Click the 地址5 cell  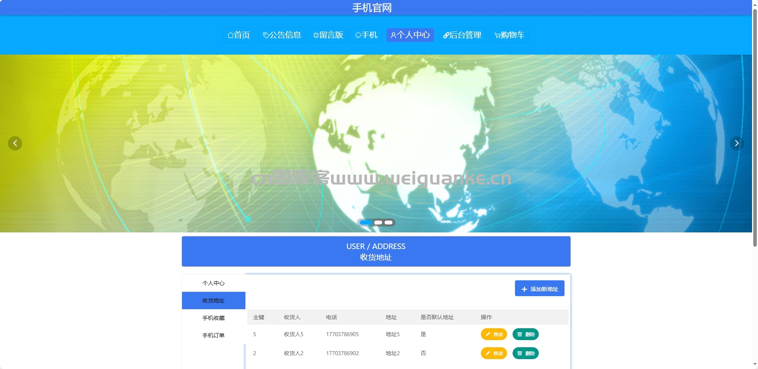click(392, 334)
